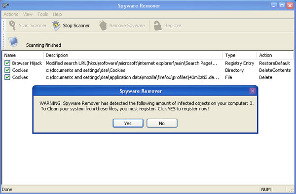Click the Remove Spyware label
The width and height of the screenshot is (296, 194).
click(x=127, y=26)
